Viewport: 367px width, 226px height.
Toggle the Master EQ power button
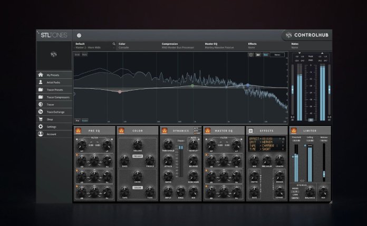(208, 131)
